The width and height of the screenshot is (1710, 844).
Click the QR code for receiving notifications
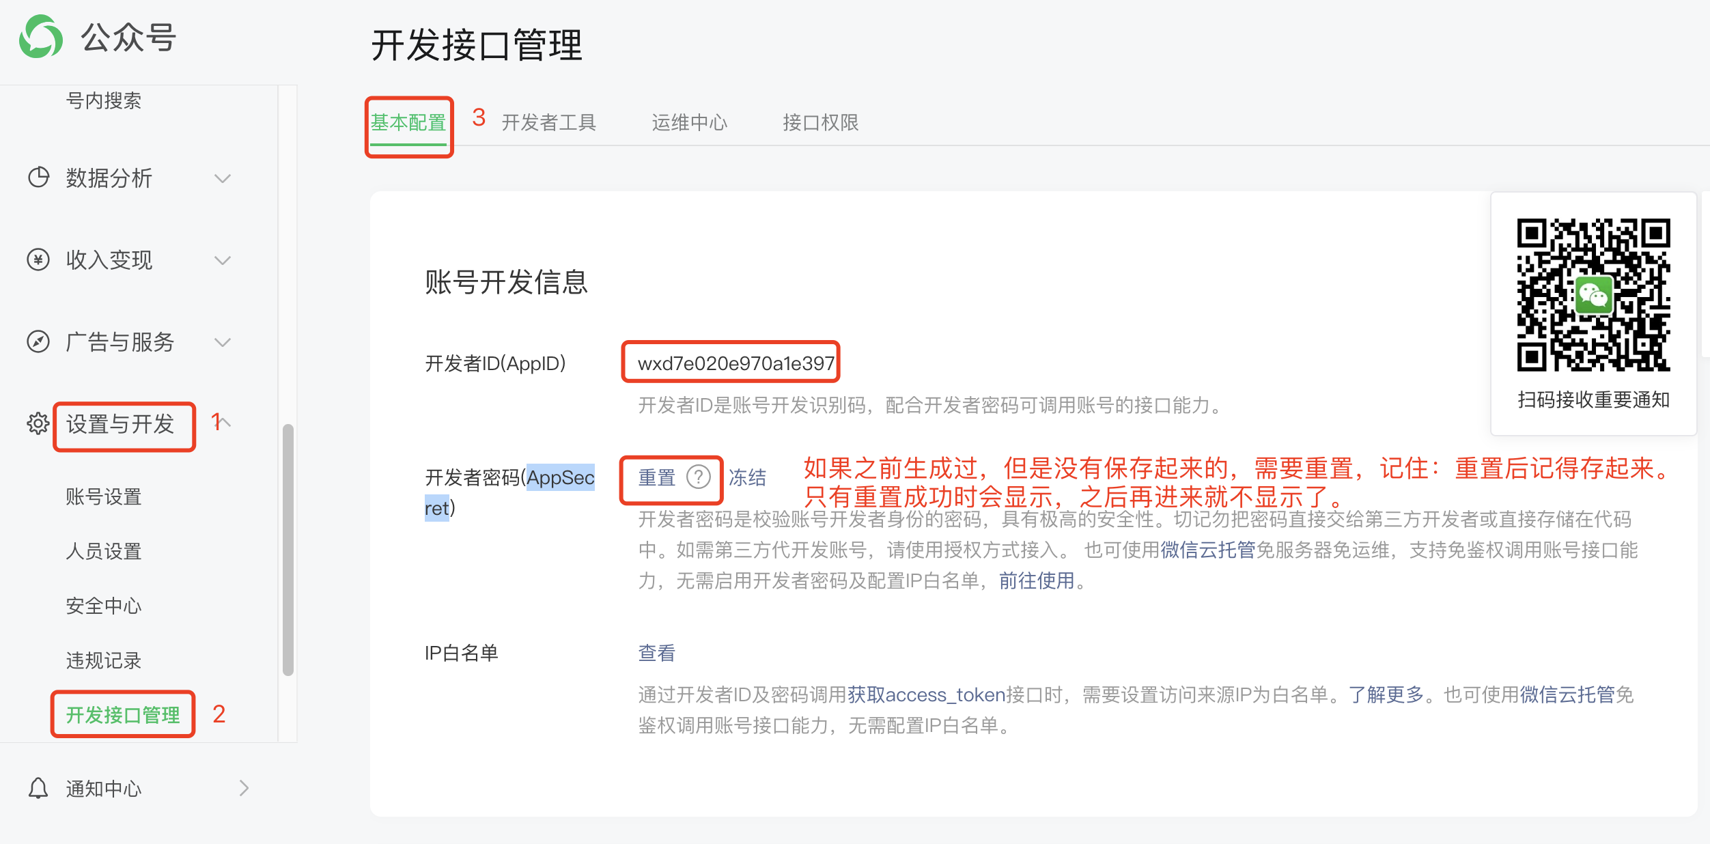click(1593, 295)
